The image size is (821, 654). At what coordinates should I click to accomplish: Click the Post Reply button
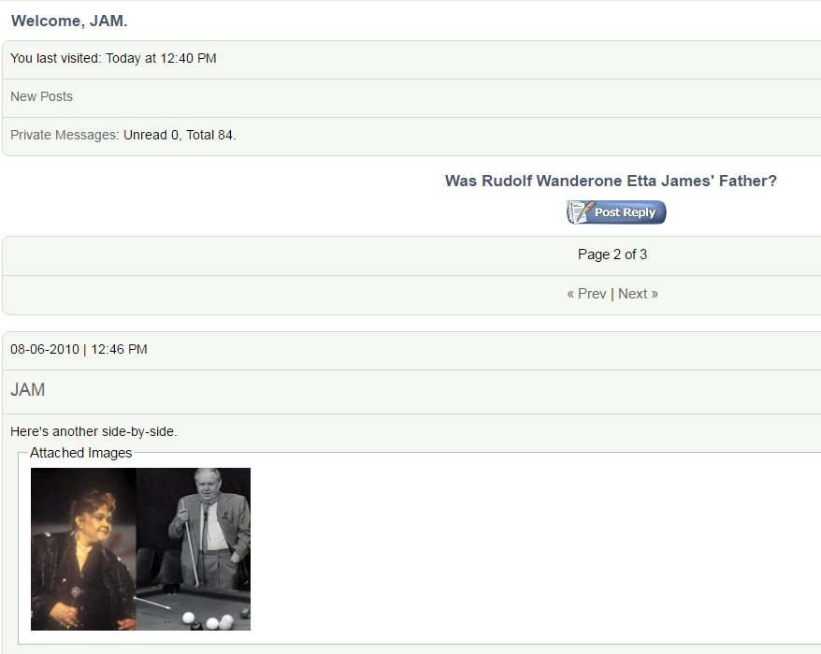coord(616,212)
